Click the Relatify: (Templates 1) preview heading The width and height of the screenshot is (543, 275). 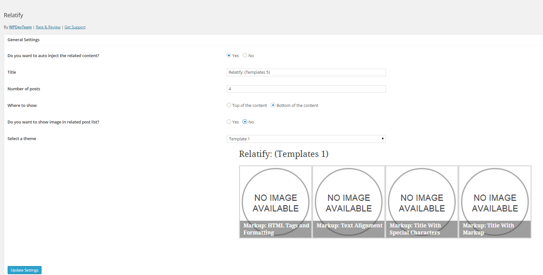[284, 154]
